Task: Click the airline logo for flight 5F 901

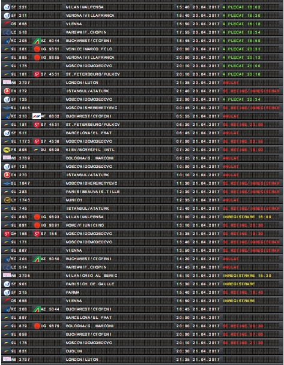Action: click(7, 284)
